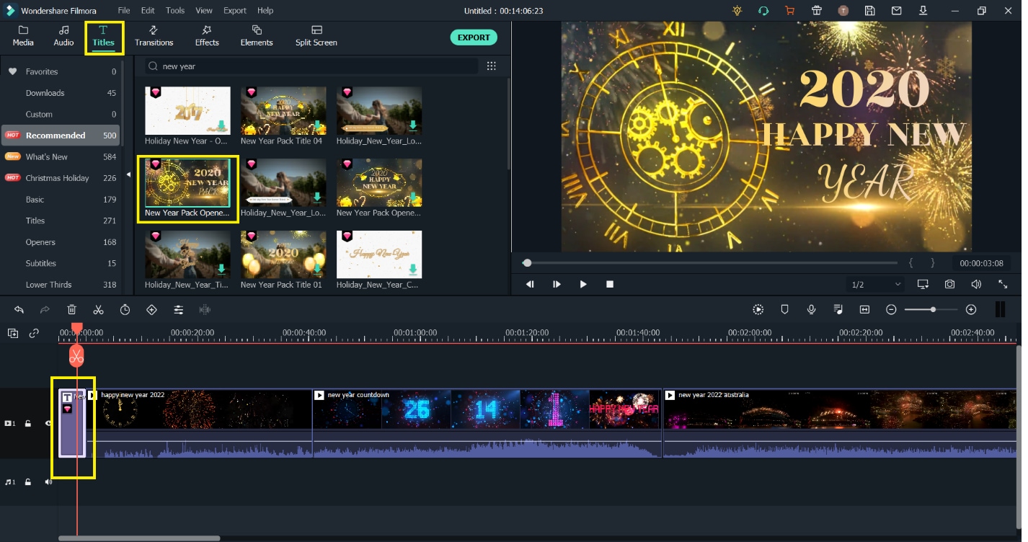Select the Subtitles category
The image size is (1028, 542).
click(x=61, y=264)
